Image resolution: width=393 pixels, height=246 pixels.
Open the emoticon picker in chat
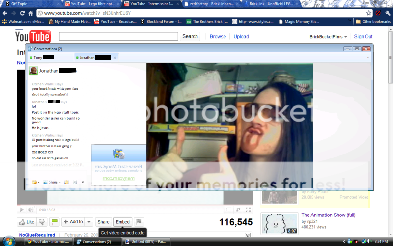click(36, 182)
